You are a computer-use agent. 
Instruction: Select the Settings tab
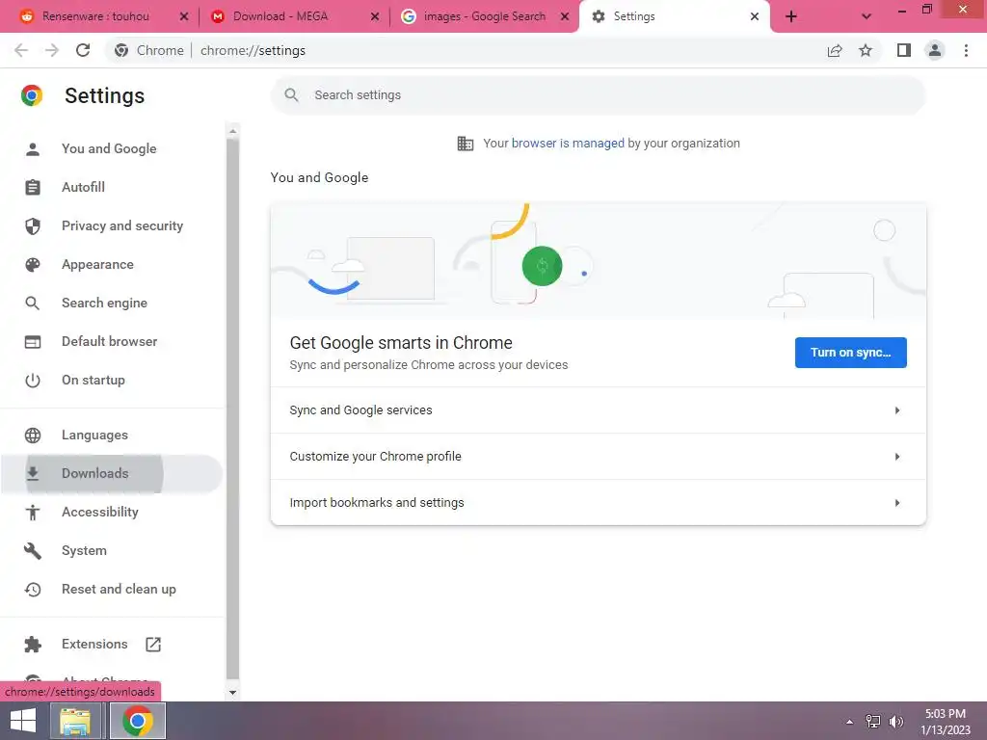[x=674, y=16]
